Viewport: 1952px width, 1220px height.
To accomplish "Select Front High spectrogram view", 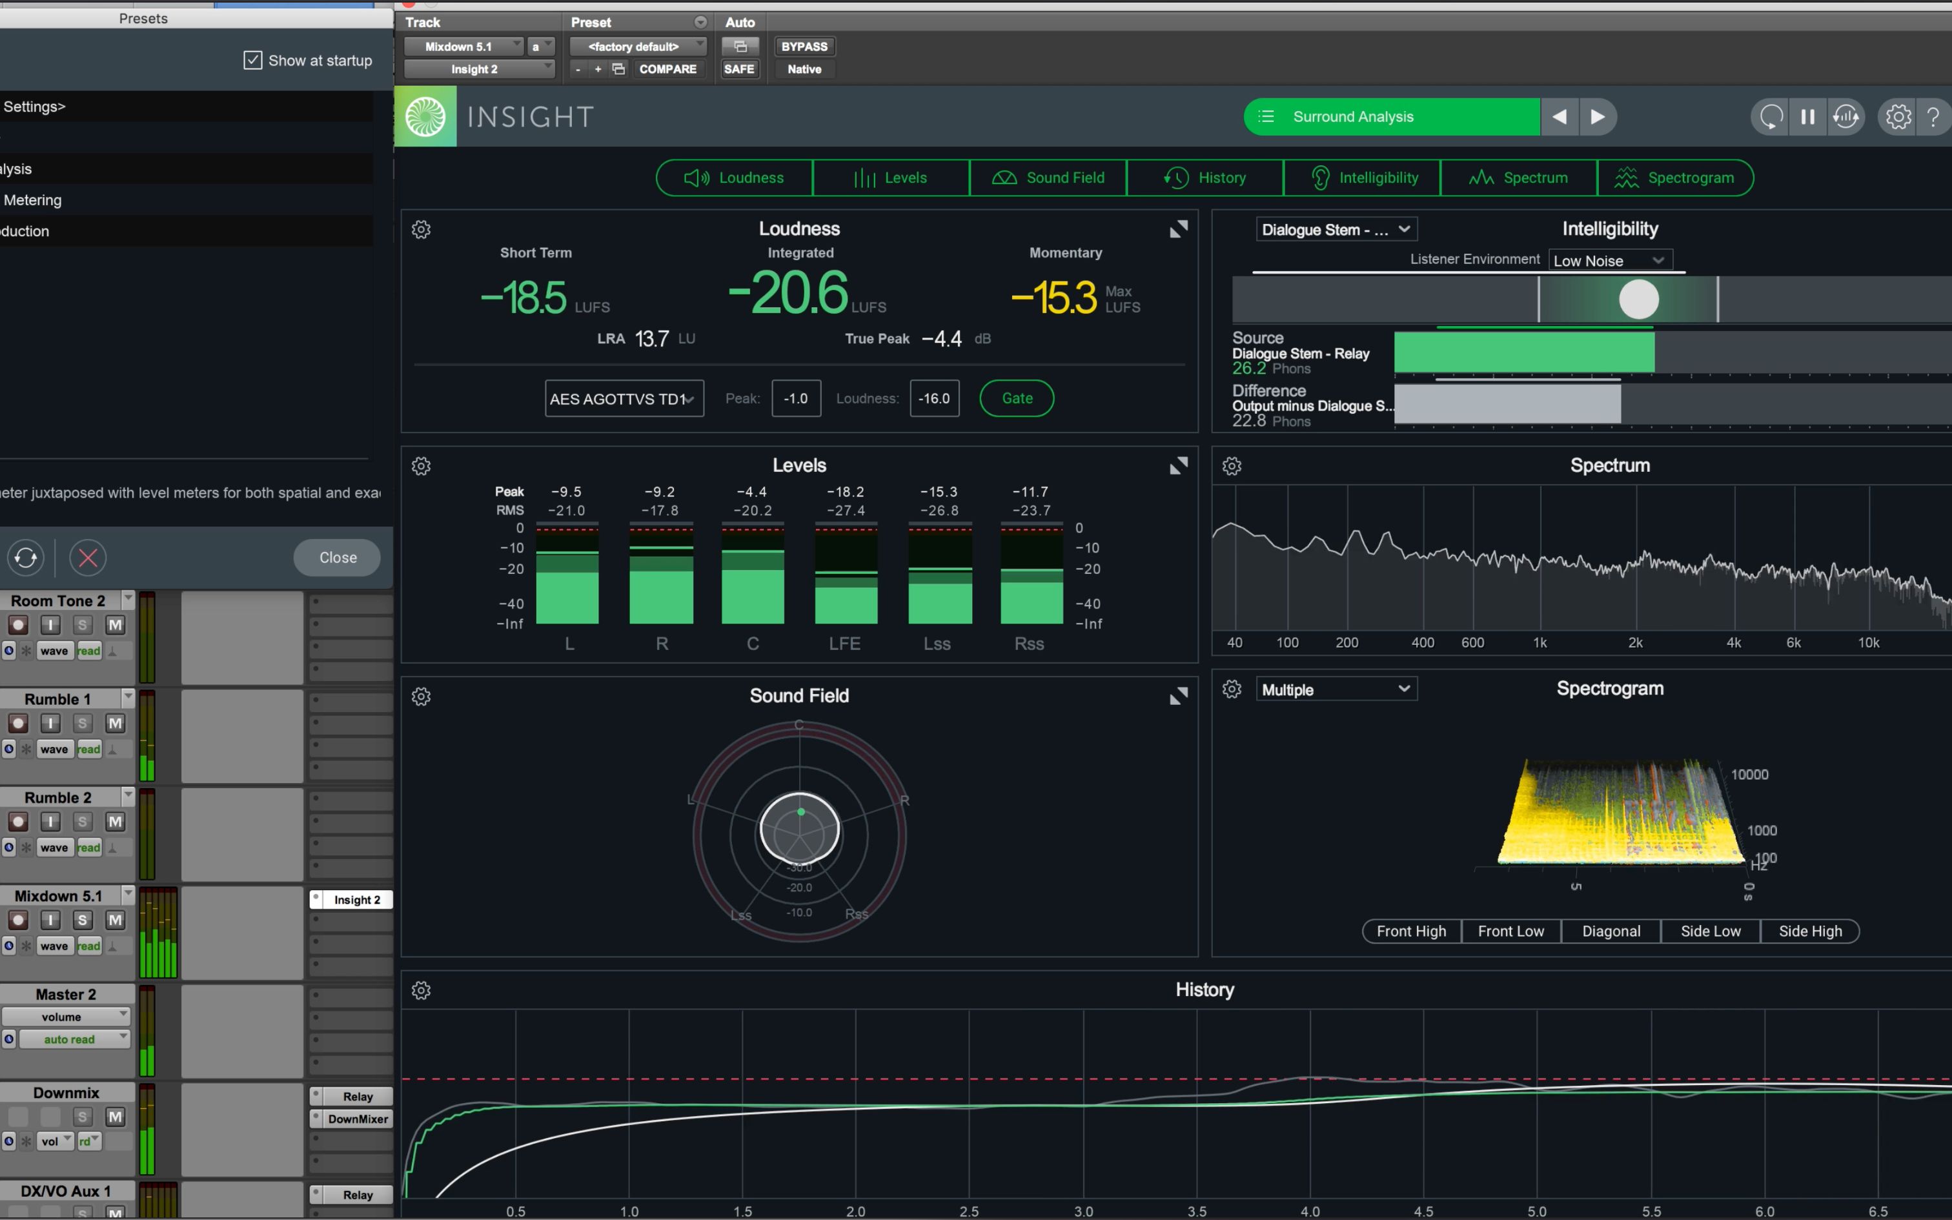I will point(1412,932).
